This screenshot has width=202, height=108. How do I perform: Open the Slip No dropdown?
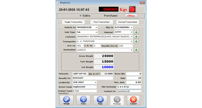coord(131,27)
